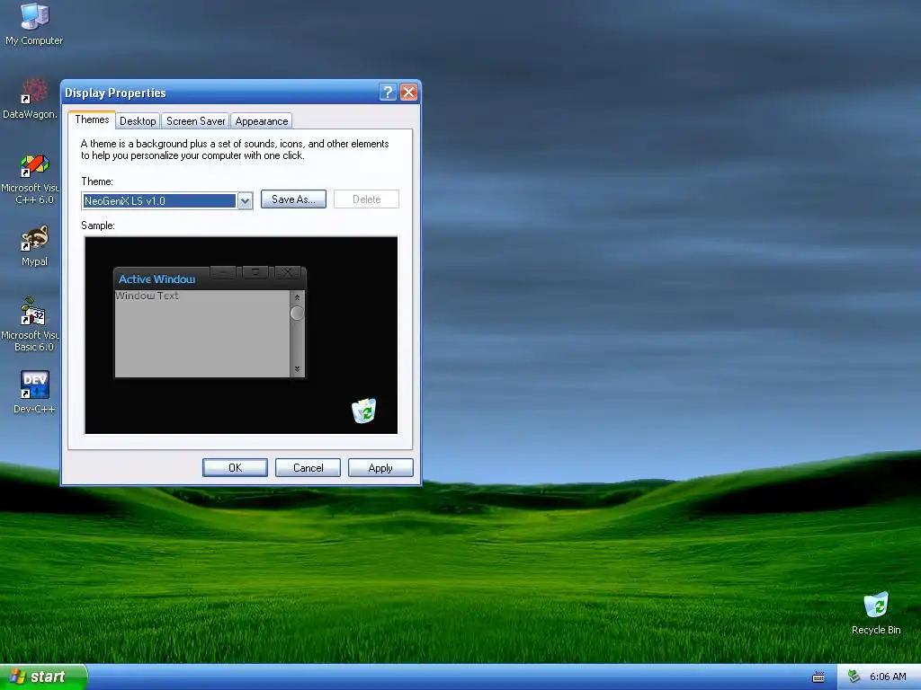
Task: Click the Display Properties title bar text
Action: (x=115, y=93)
